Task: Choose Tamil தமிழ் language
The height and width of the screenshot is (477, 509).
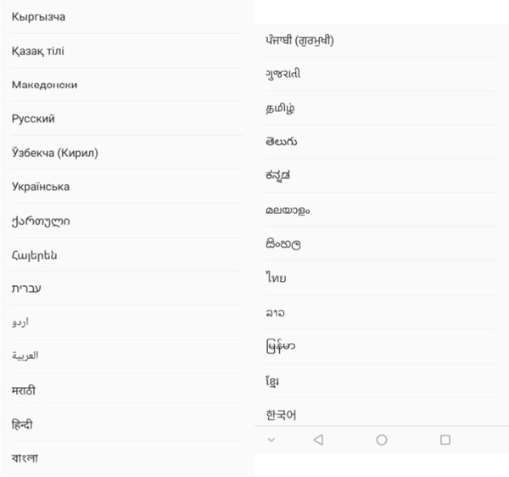Action: [382, 108]
